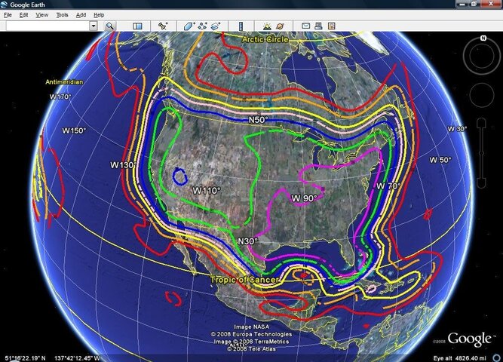Click the N30° latitude label
This screenshot has width=503, height=362.
247,241
